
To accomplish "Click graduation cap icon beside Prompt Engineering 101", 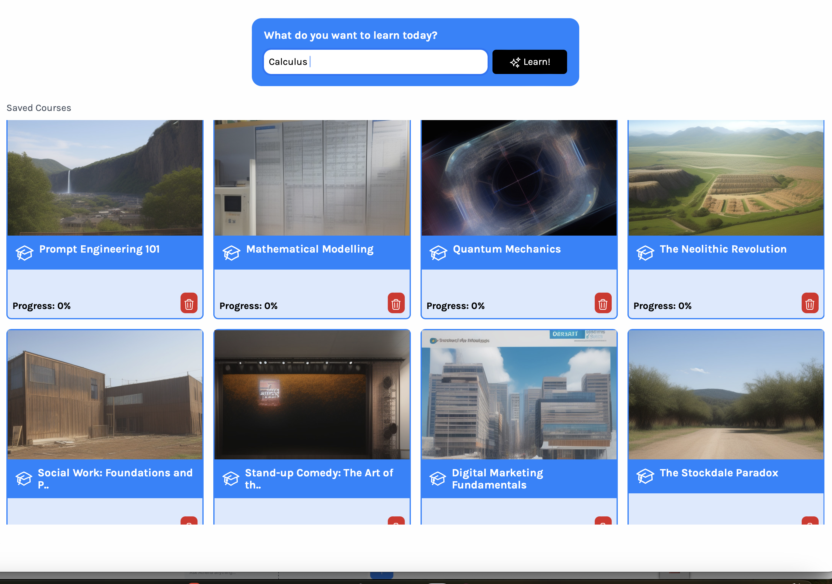I will tap(24, 253).
